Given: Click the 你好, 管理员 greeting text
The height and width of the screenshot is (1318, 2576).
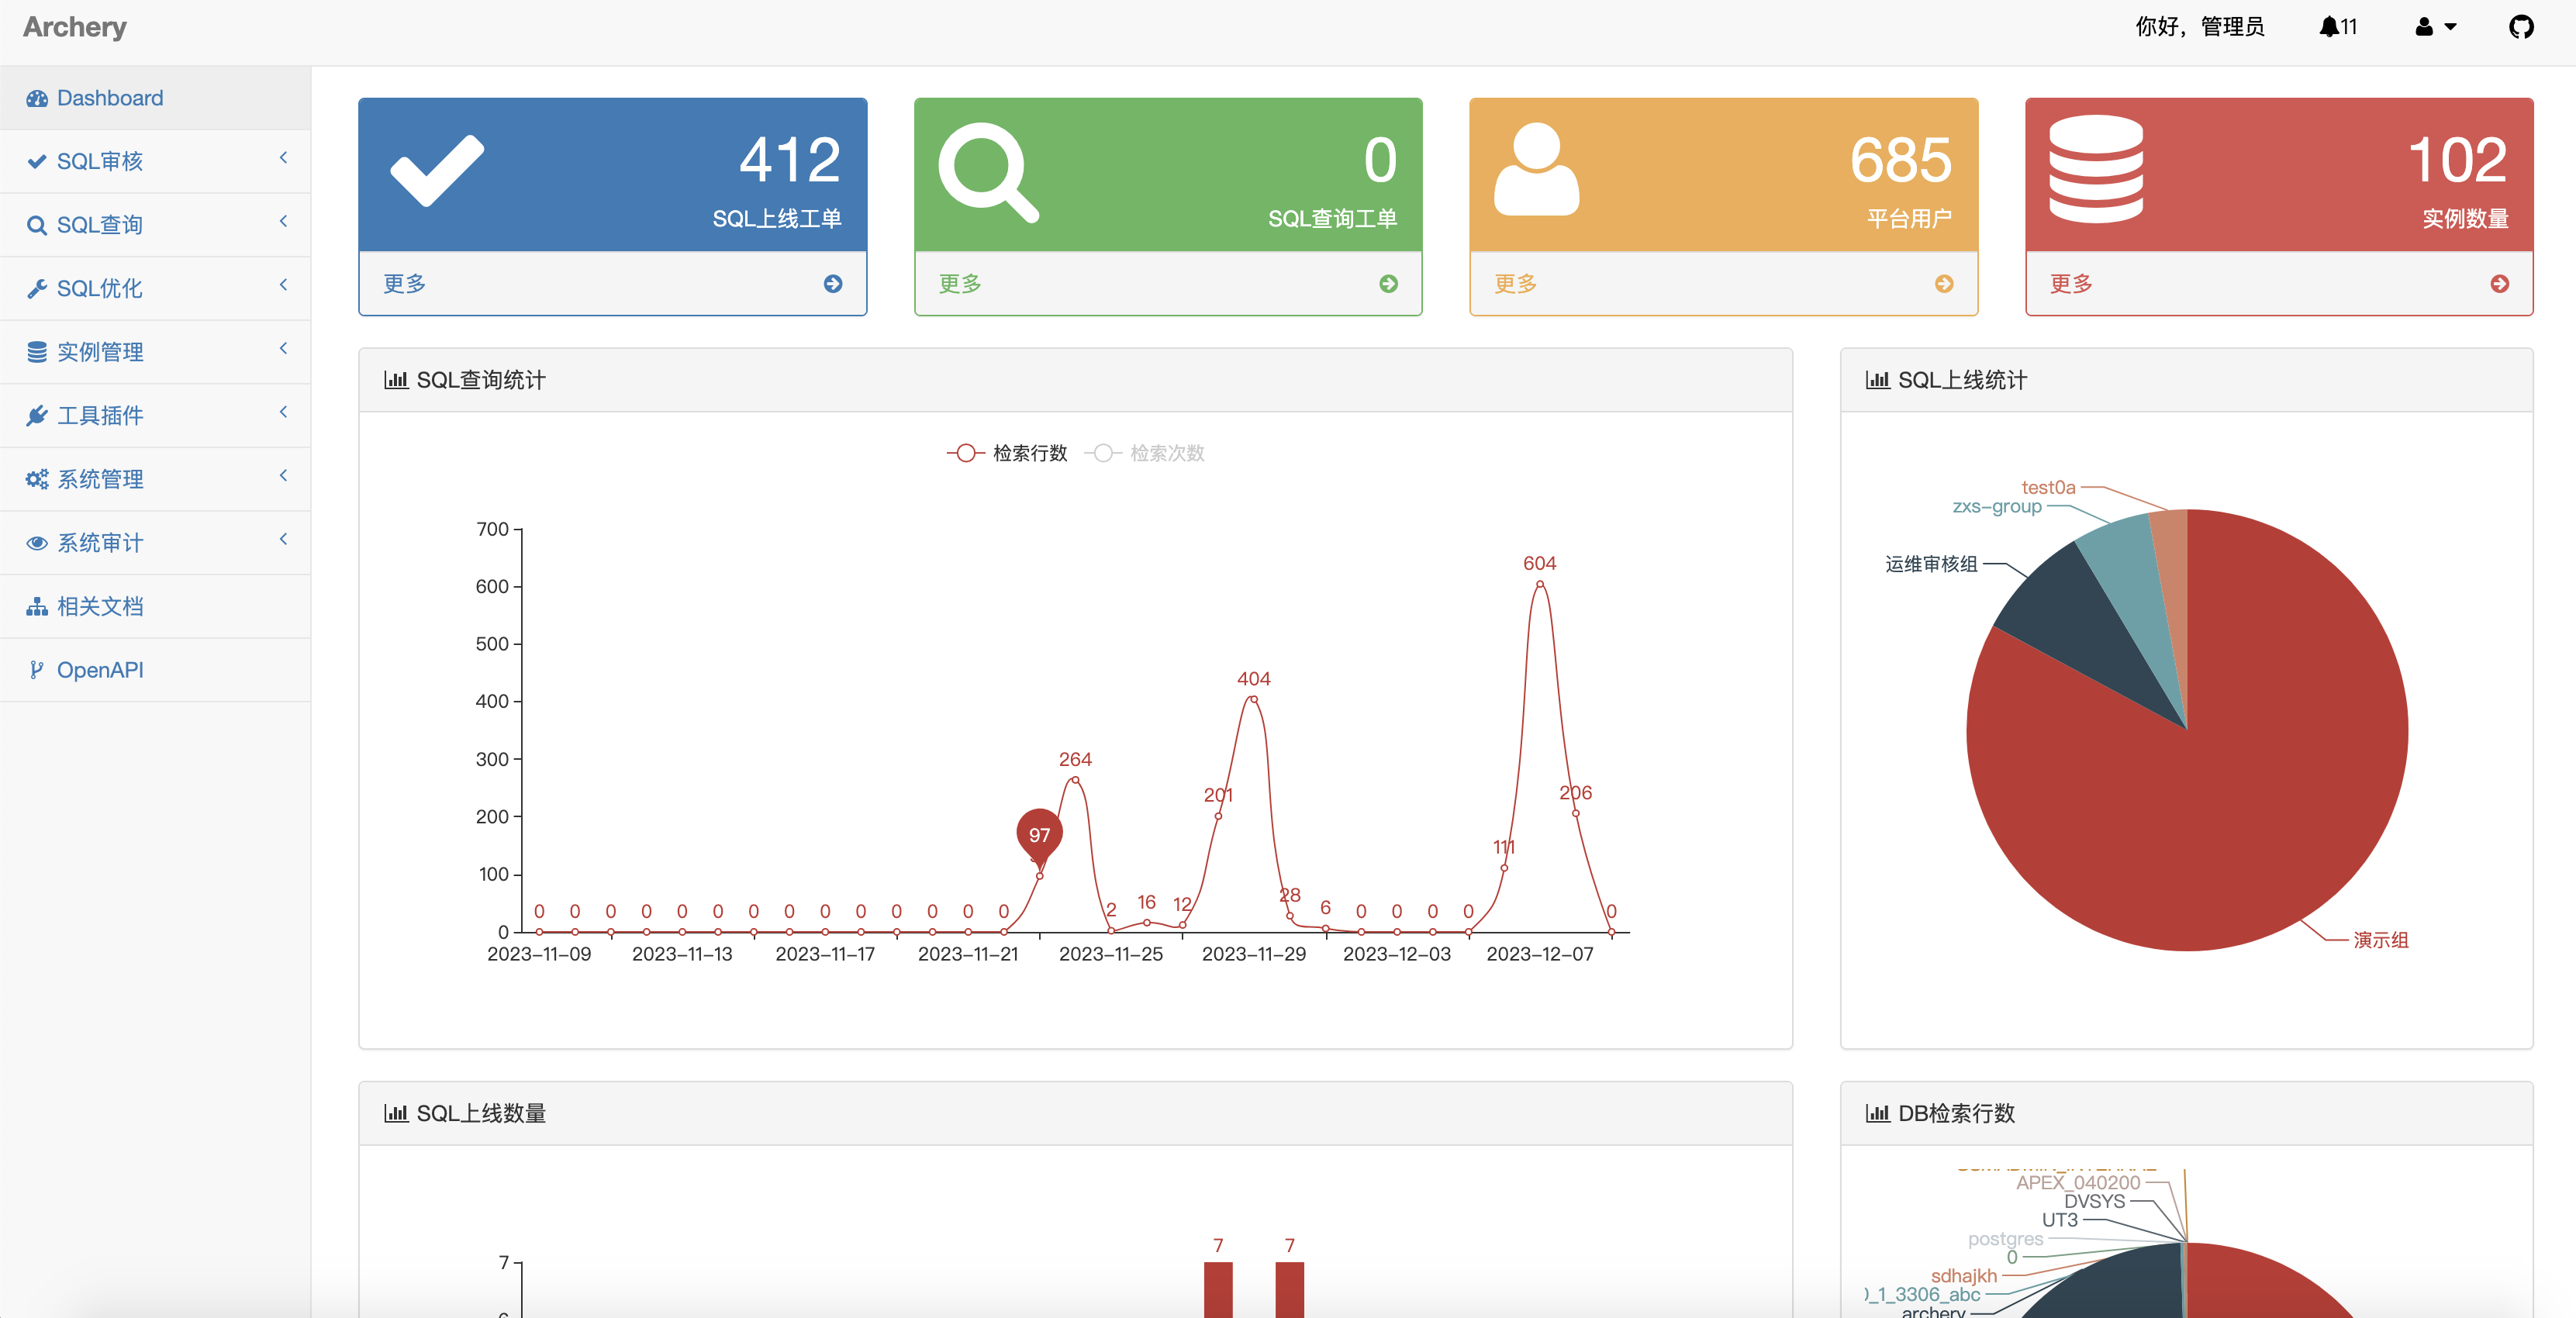Looking at the screenshot, I should point(2200,27).
